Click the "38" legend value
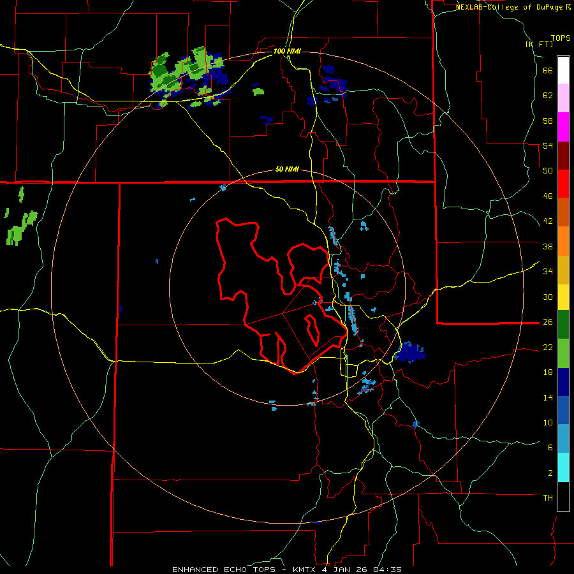 [548, 246]
